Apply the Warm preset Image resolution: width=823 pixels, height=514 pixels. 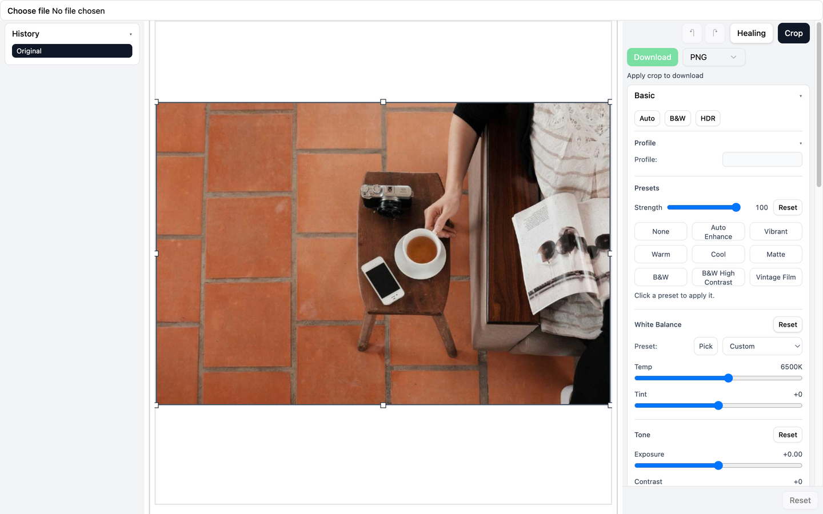661,254
